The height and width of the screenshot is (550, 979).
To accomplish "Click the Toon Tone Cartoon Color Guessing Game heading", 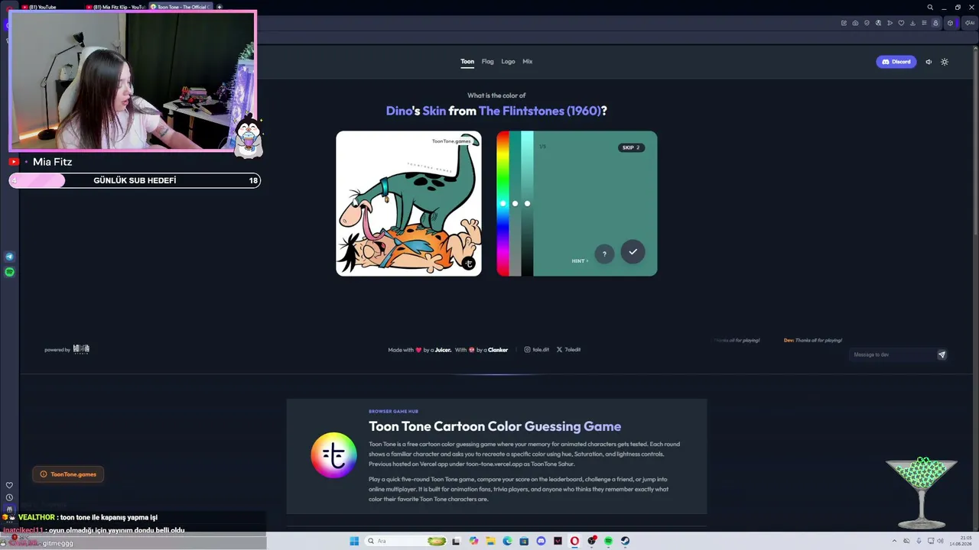I will 495,426.
